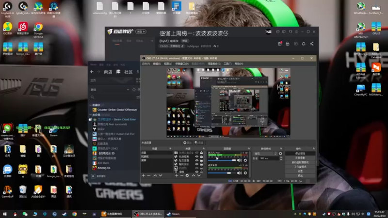Click the Steam library search icon

point(92,97)
